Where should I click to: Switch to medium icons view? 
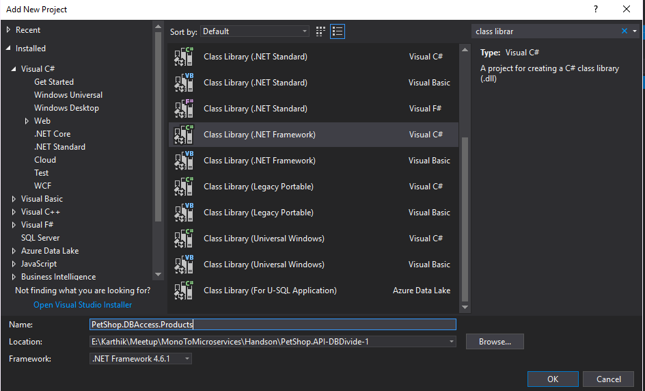pos(320,31)
